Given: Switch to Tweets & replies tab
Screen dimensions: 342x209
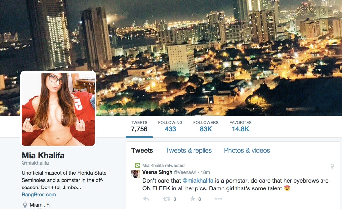Looking at the screenshot, I should (x=189, y=150).
